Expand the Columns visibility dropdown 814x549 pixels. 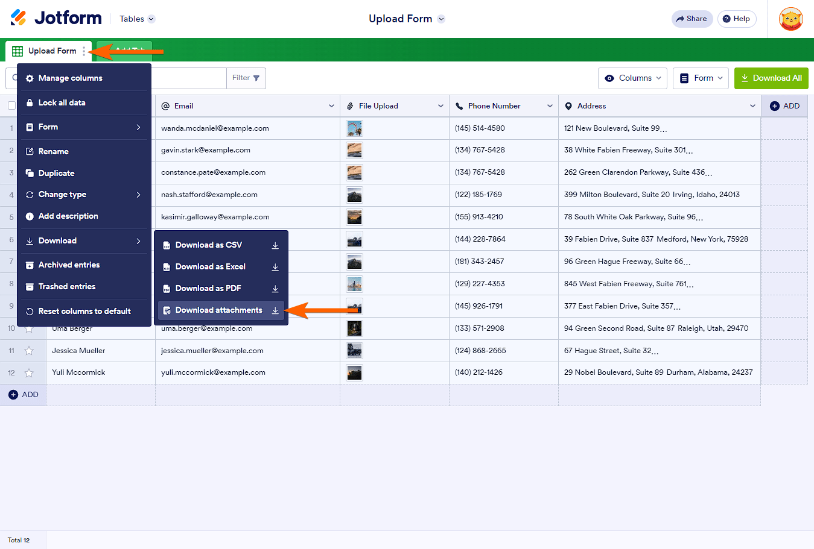pos(632,78)
